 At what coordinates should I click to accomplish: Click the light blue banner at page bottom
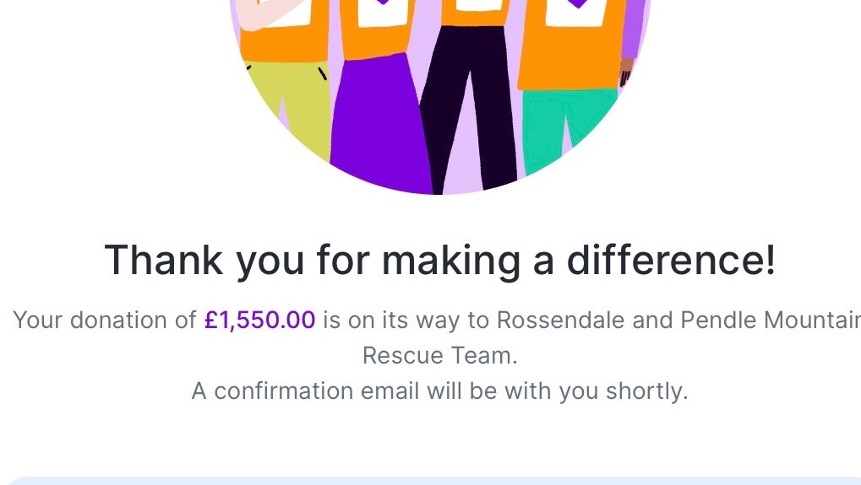pos(431,481)
